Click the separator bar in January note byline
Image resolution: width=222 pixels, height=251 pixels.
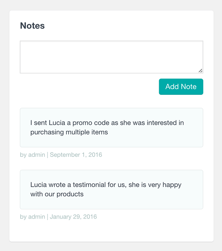(47, 217)
